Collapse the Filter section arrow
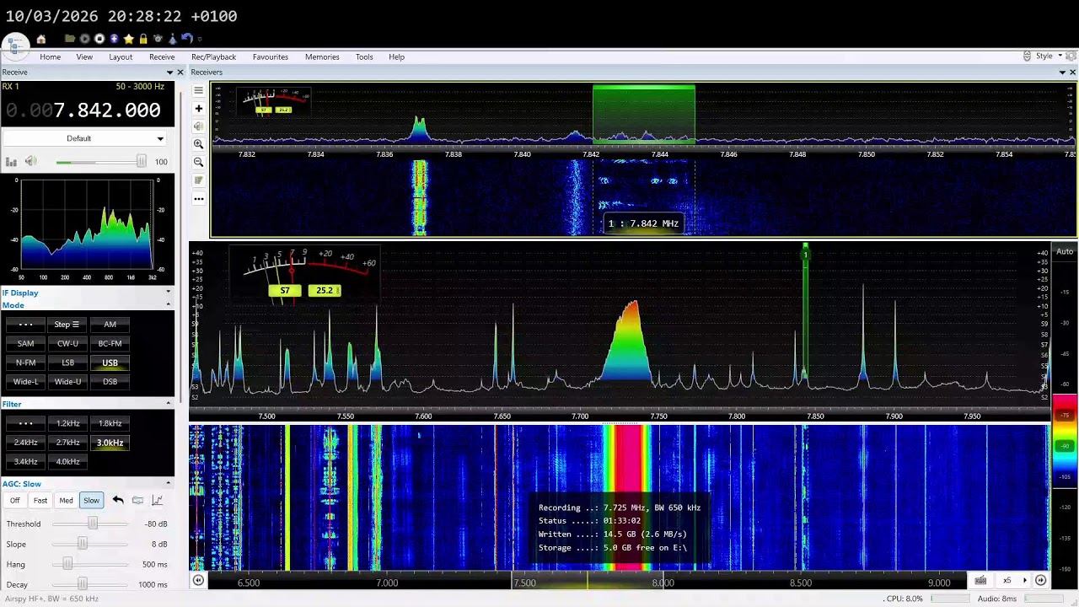 coord(168,404)
